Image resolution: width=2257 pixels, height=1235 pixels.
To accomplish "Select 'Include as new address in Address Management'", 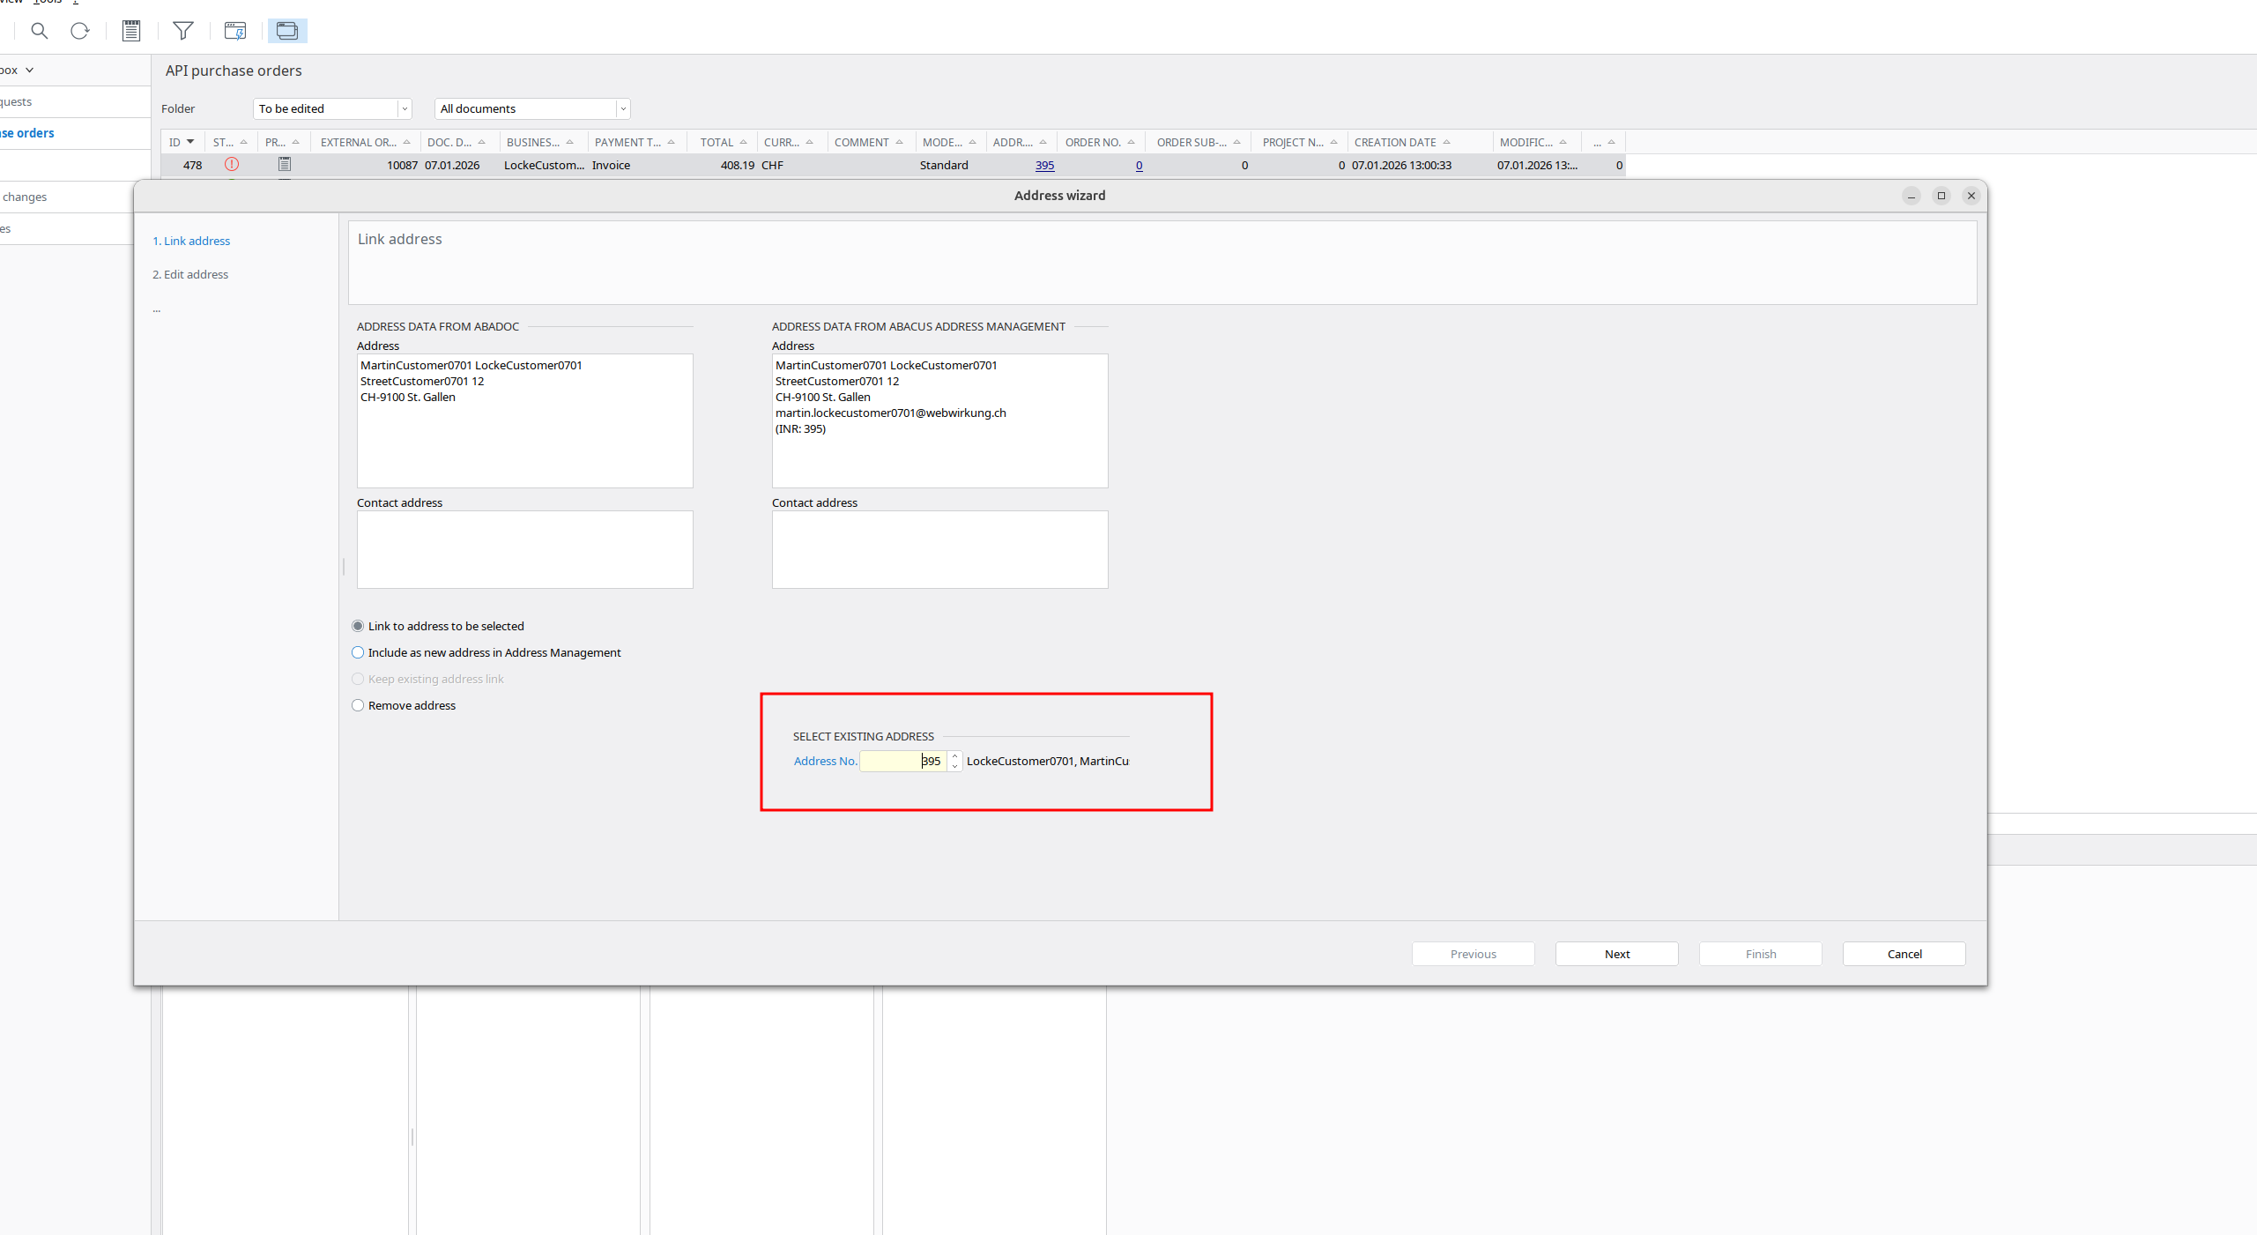I will point(358,652).
